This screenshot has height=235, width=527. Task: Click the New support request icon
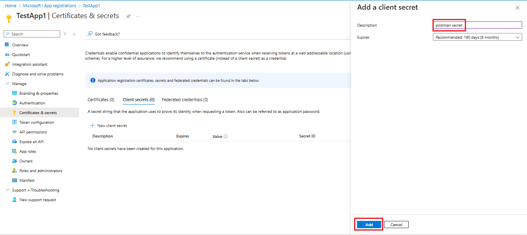tap(15, 200)
